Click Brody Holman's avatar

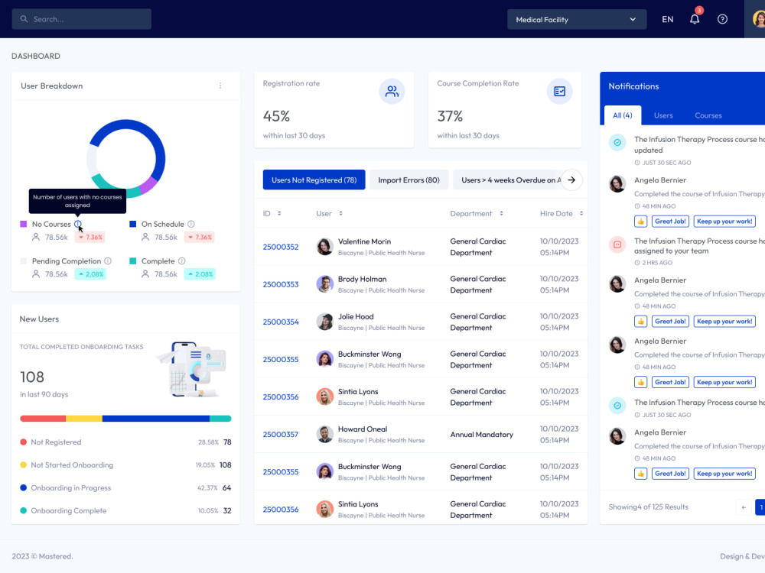click(324, 284)
